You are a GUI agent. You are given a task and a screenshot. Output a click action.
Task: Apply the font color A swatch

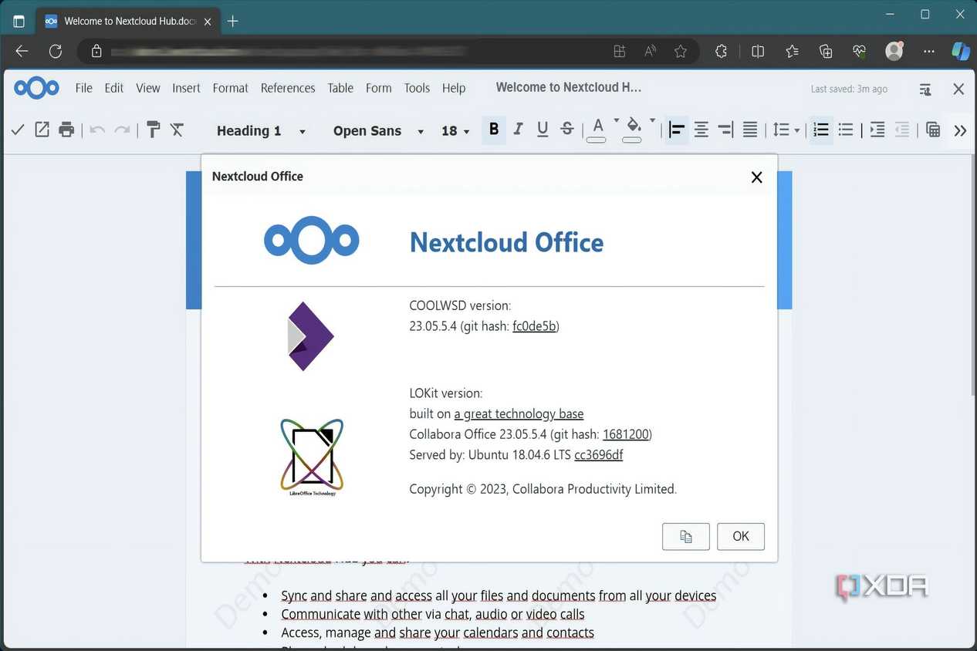coord(597,130)
